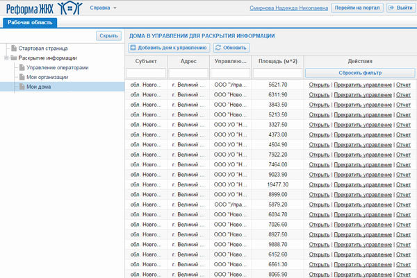Click the exit icon on Выйти button
The height and width of the screenshot is (278, 417).
pos(389,8)
